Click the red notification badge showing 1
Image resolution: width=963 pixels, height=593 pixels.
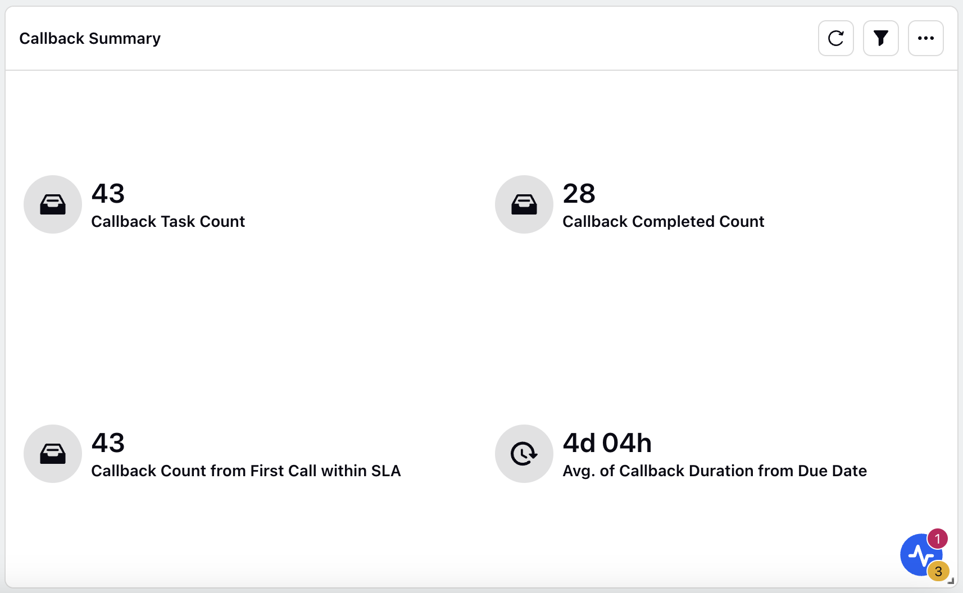click(937, 539)
